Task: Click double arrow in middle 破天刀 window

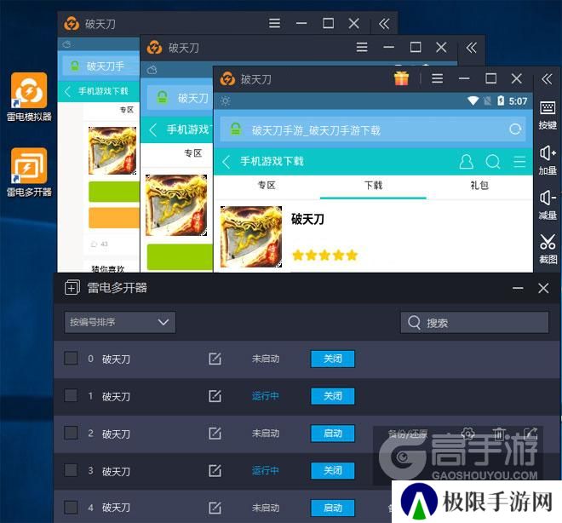Action: click(x=472, y=48)
